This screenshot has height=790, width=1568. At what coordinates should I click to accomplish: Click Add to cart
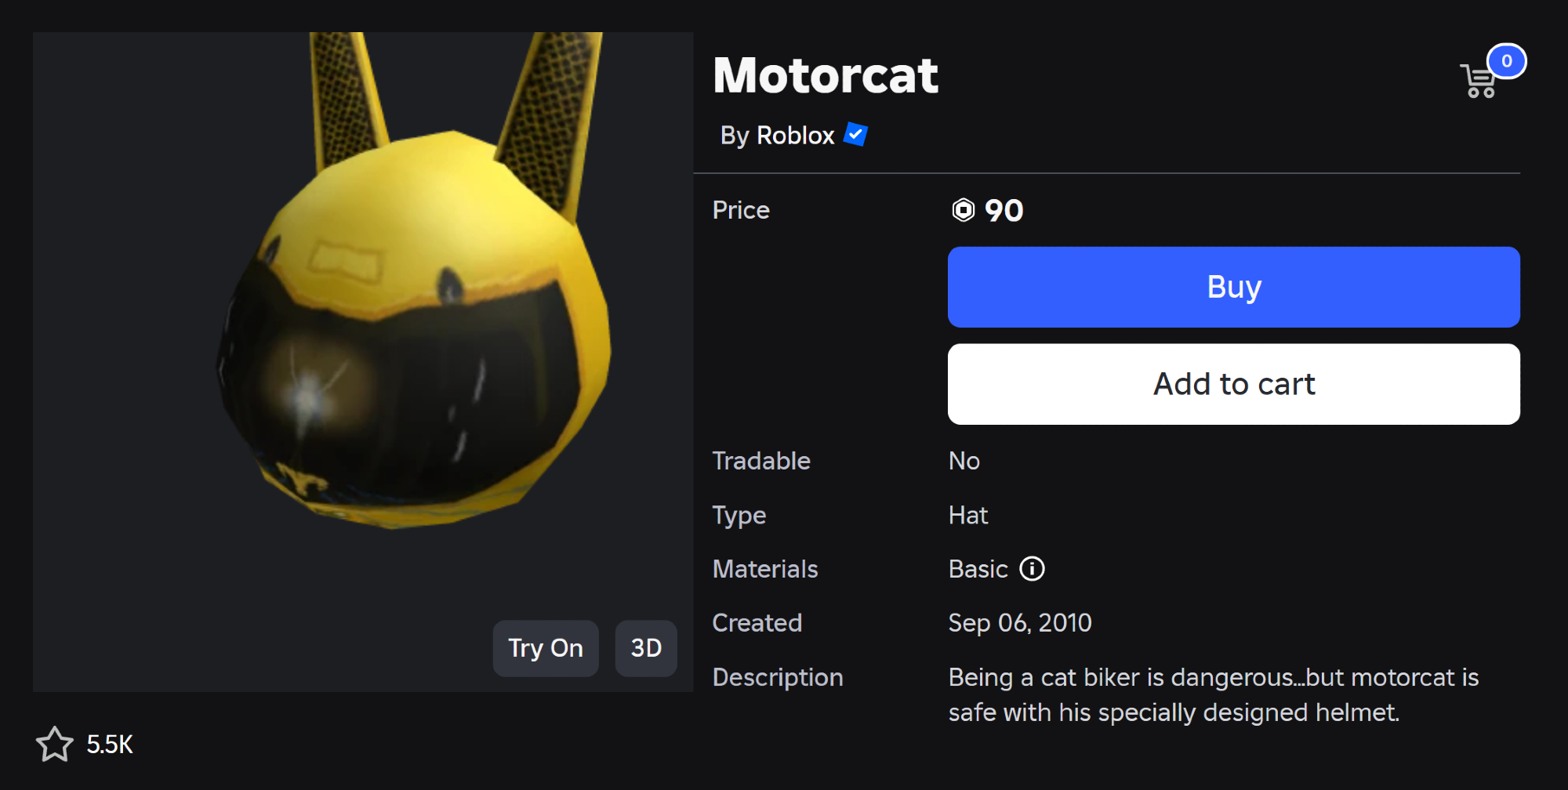coord(1233,384)
